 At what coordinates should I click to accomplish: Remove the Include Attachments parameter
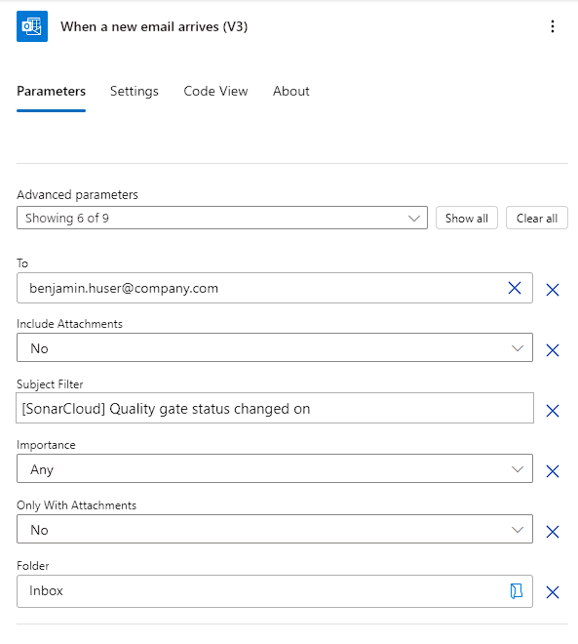pyautogui.click(x=553, y=350)
